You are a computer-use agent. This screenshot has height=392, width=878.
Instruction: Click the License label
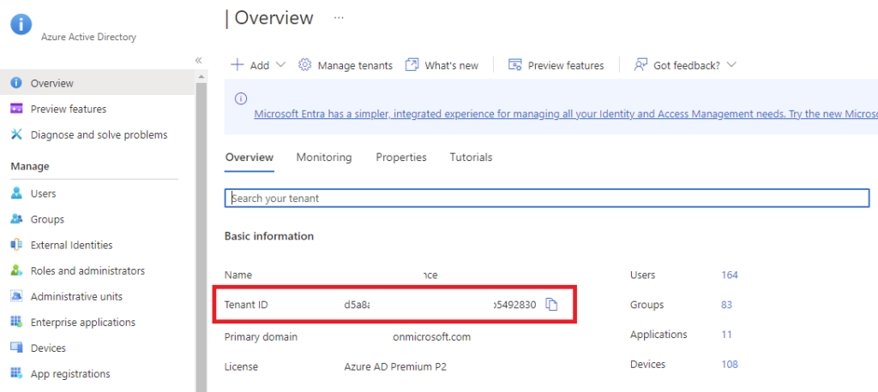tap(241, 367)
